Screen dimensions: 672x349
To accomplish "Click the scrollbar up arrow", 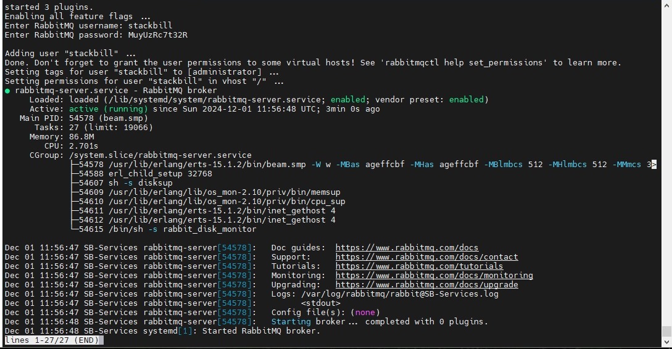I will point(666,5).
